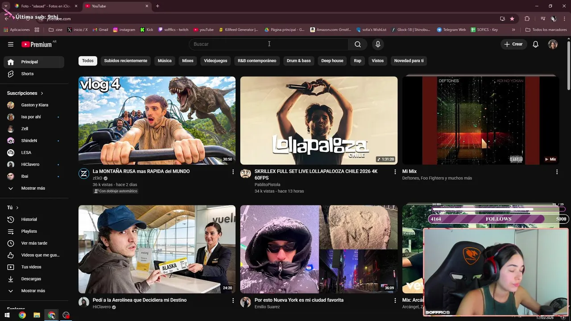Open options for SKRILLEX FULL SET video

pyautogui.click(x=395, y=172)
